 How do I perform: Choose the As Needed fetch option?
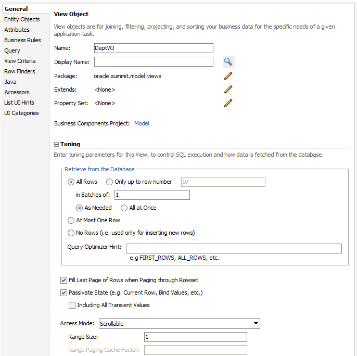pos(79,208)
